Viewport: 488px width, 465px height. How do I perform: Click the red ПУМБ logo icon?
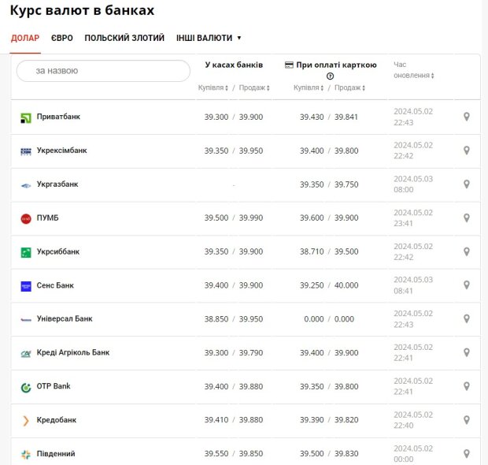26,218
